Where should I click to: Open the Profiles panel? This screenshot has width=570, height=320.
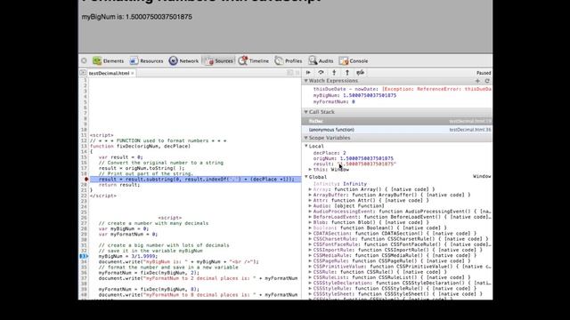pyautogui.click(x=289, y=61)
